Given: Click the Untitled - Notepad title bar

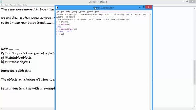Looking at the screenshot, I should [98, 2].
